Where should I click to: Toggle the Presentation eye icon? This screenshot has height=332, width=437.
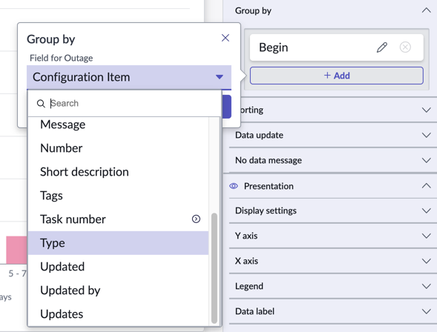pos(234,186)
